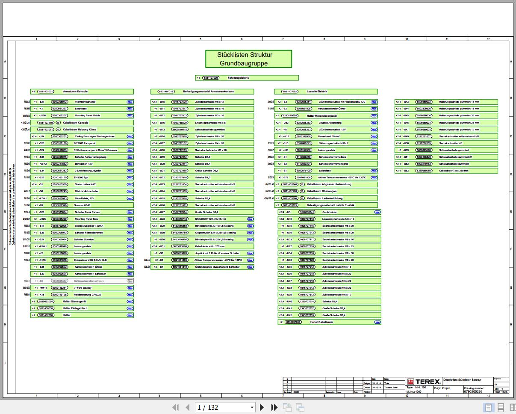Click link icon for SKINDICHT SM-M M16x1,5
The width and height of the screenshot is (516, 414).
click(x=251, y=219)
